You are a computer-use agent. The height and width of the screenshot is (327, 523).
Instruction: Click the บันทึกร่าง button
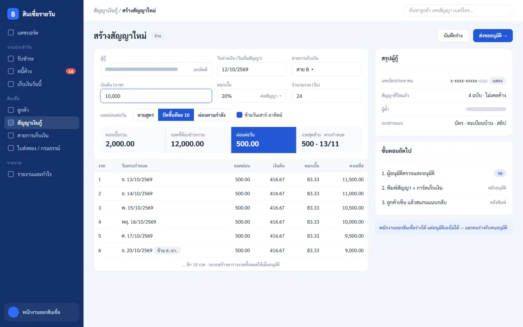(453, 36)
